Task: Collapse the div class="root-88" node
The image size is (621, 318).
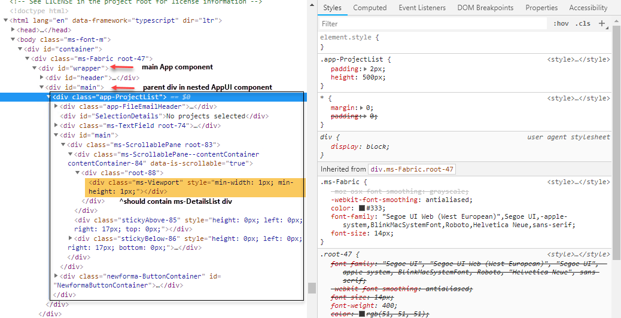Action: click(x=78, y=173)
